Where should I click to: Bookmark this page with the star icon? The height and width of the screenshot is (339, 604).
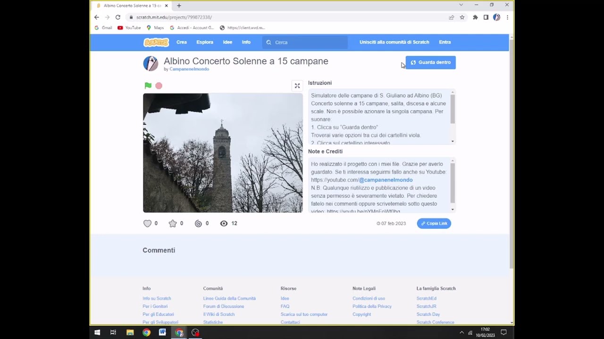coord(462,17)
